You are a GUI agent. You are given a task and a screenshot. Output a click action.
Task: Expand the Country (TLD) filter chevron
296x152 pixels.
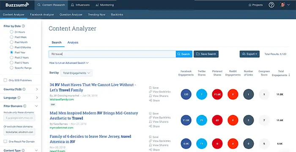point(37,89)
